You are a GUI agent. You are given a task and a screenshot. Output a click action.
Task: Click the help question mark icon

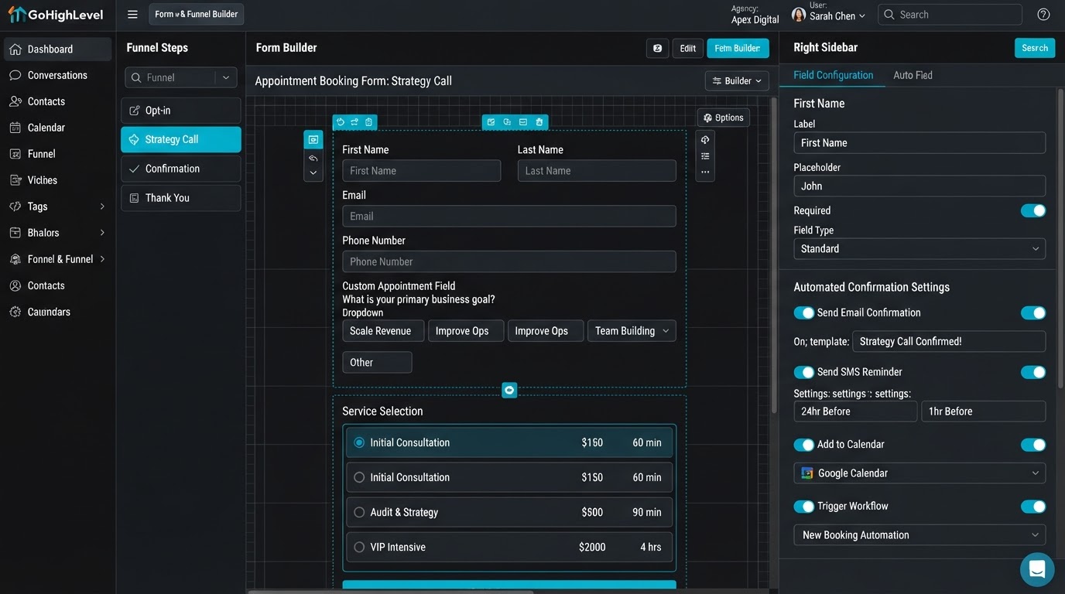(1043, 15)
